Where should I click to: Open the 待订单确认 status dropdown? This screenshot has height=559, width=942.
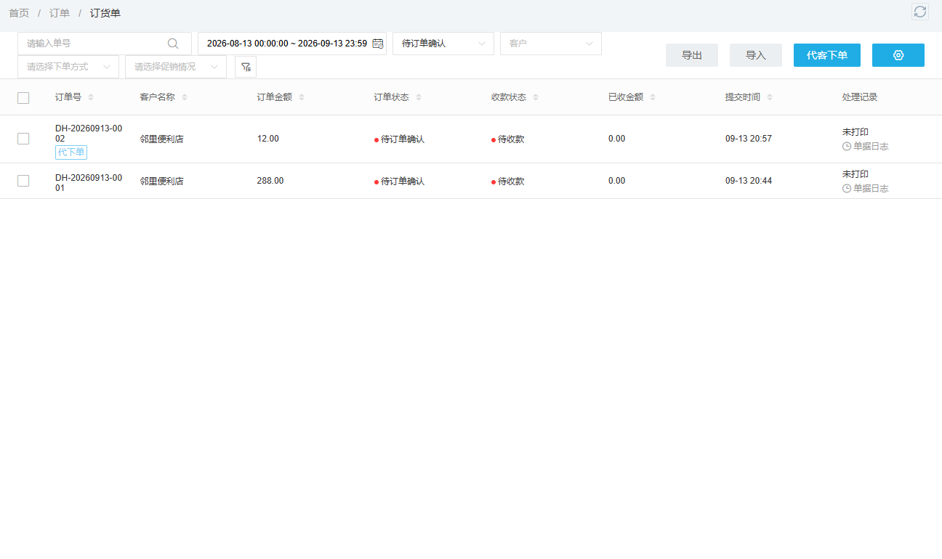(443, 44)
